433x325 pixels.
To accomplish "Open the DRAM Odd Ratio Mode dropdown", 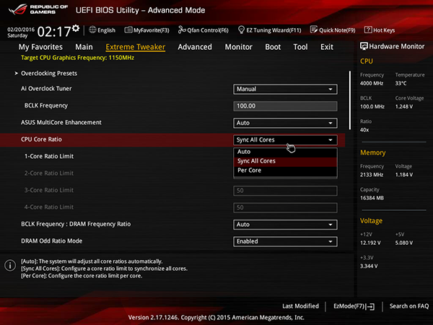I will pyautogui.click(x=285, y=241).
